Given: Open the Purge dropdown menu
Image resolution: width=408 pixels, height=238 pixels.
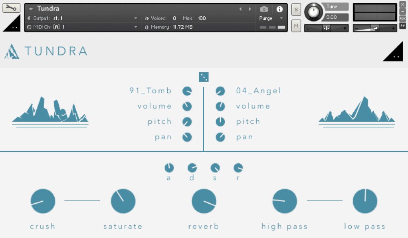Looking at the screenshot, I should tap(281, 18).
